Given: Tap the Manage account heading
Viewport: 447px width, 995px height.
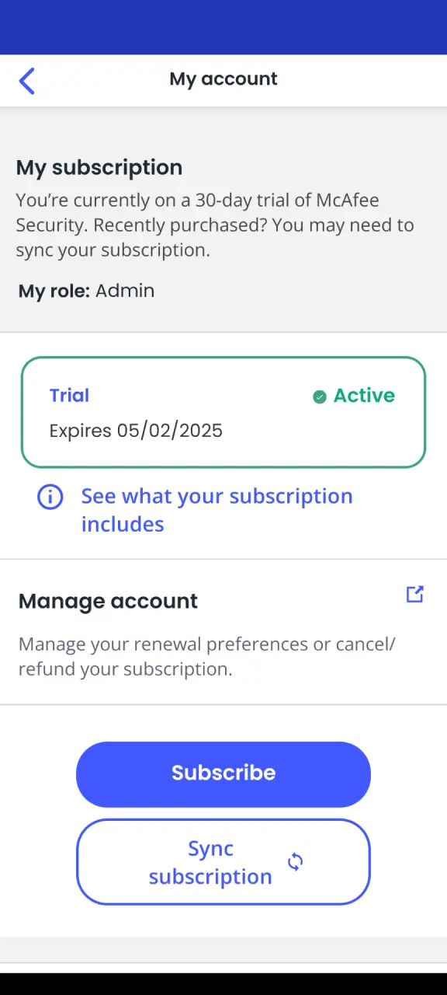Looking at the screenshot, I should point(108,601).
